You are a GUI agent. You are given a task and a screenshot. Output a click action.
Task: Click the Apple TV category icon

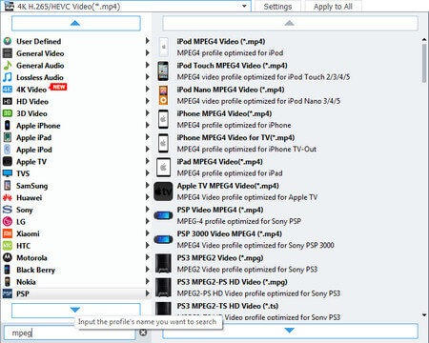tap(8, 161)
